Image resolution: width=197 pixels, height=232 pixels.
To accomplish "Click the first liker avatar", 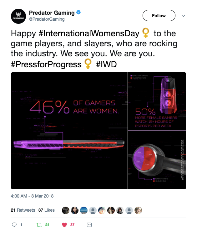I will point(66,210).
